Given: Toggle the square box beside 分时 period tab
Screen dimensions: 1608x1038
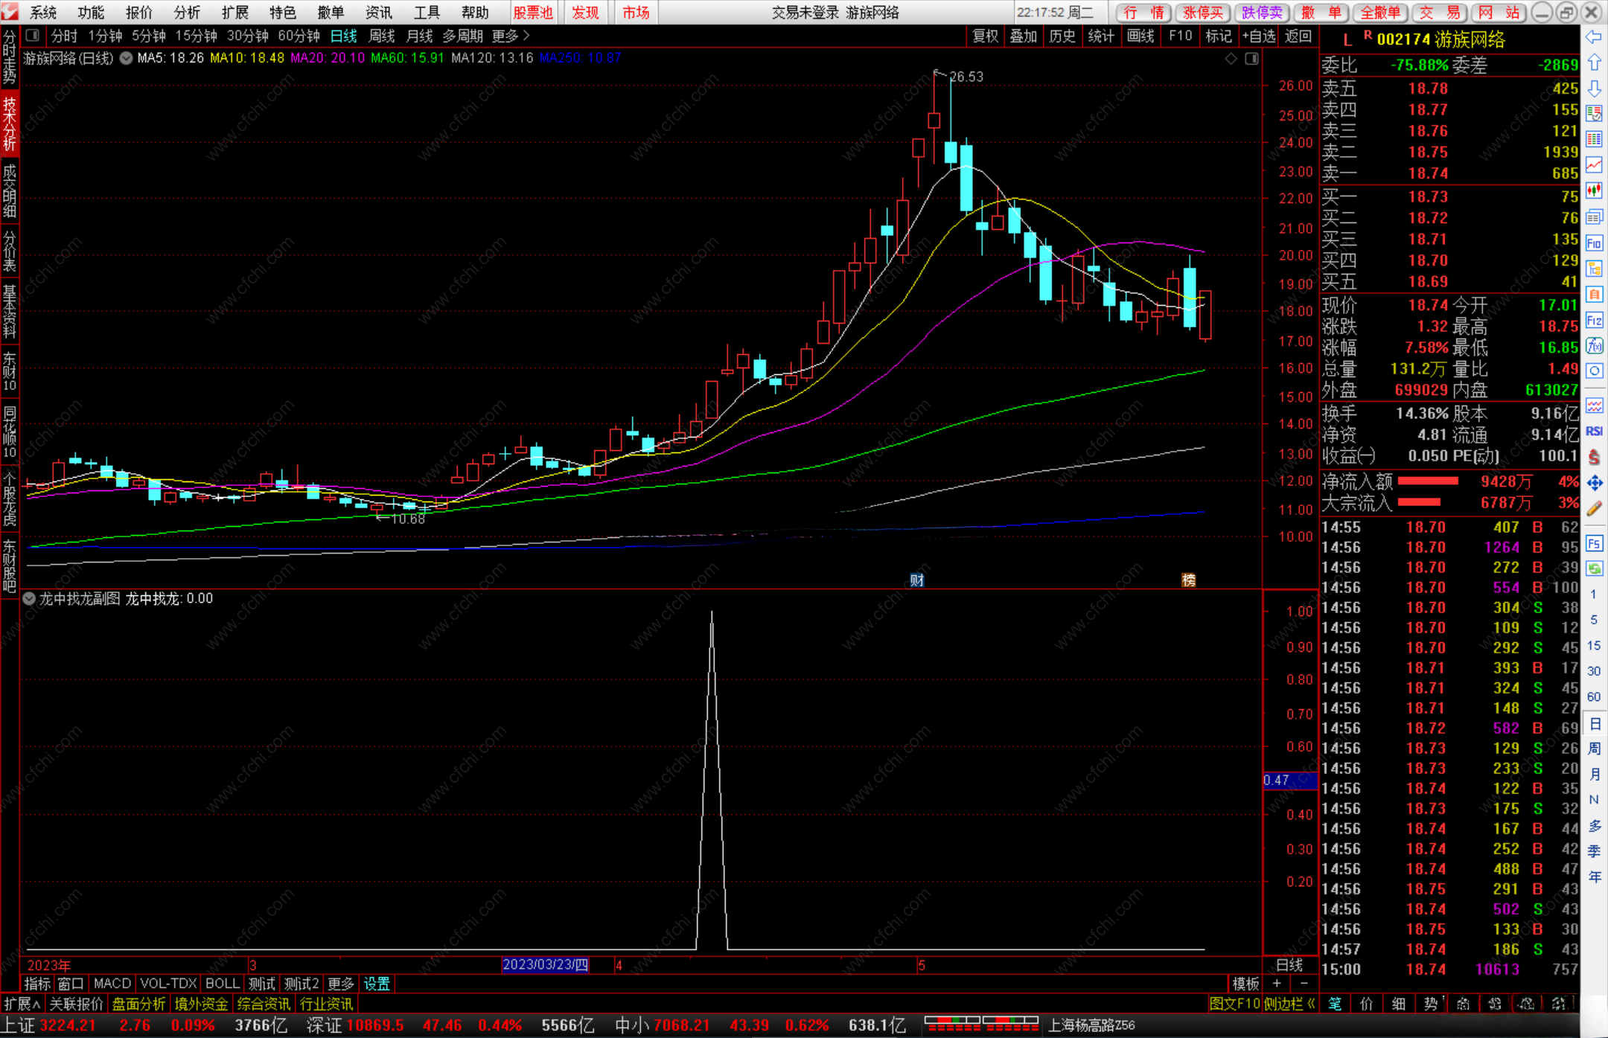Looking at the screenshot, I should click(32, 36).
